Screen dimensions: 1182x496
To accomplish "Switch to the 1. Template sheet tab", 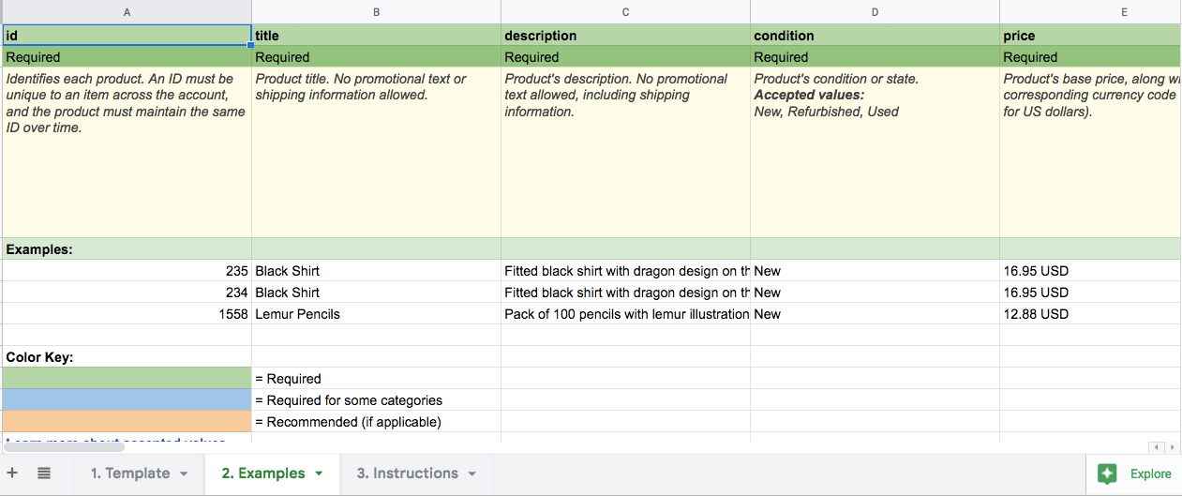I will [x=130, y=473].
